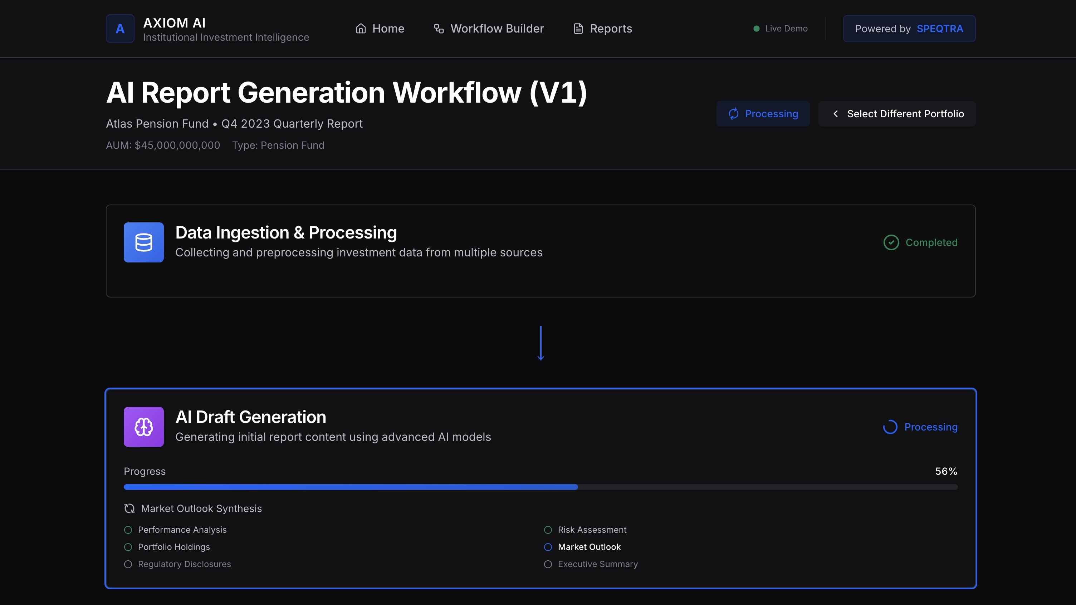Click the back chevron on Select Different Portfolio
This screenshot has width=1076, height=605.
pyautogui.click(x=835, y=114)
